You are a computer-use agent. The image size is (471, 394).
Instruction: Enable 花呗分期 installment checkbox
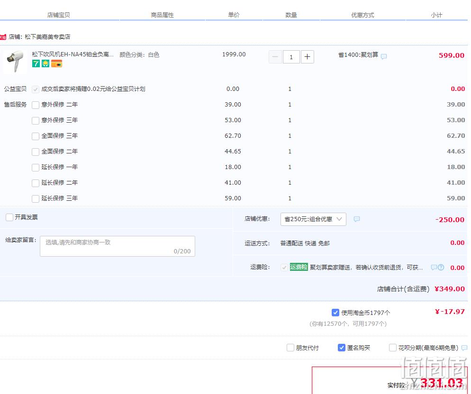393,348
